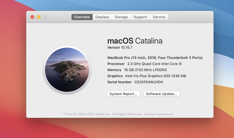234x138 pixels.
Task: Open the License Agreement link
Action: pyautogui.click(x=159, y=114)
